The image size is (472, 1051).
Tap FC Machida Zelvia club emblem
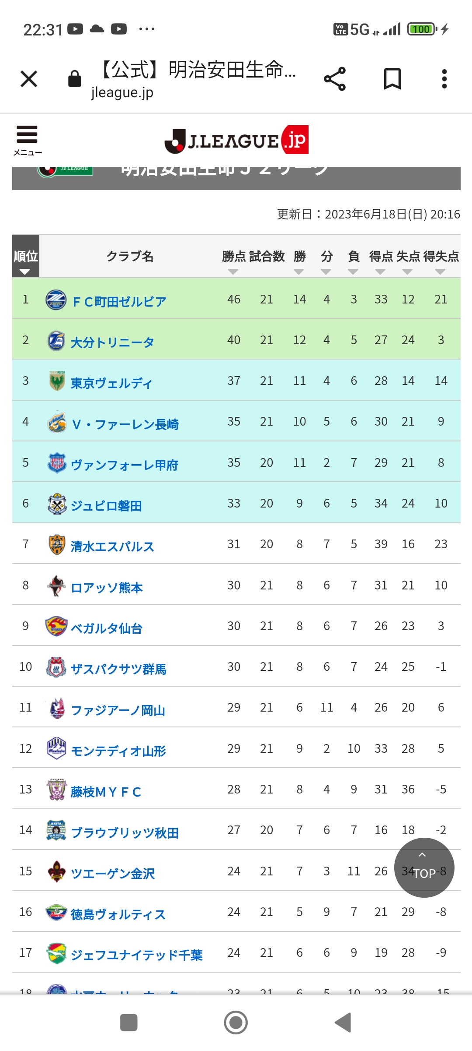(x=56, y=300)
